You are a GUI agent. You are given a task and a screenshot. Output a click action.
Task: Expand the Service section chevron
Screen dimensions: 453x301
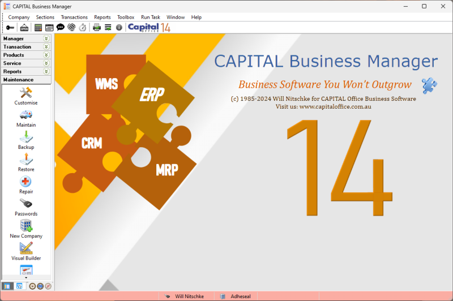tap(46, 63)
